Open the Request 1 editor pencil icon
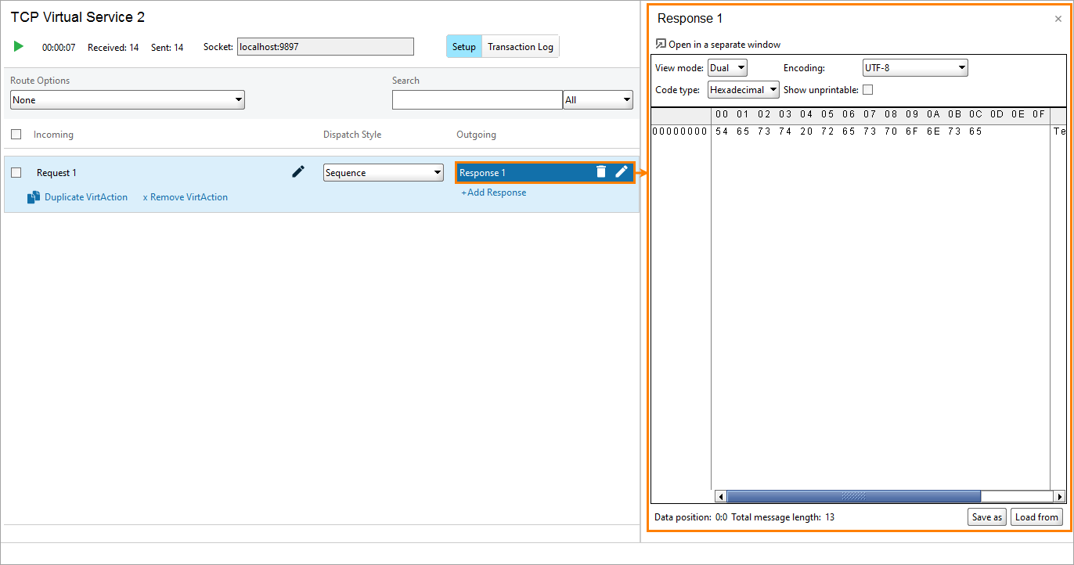1074x565 pixels. pos(298,171)
